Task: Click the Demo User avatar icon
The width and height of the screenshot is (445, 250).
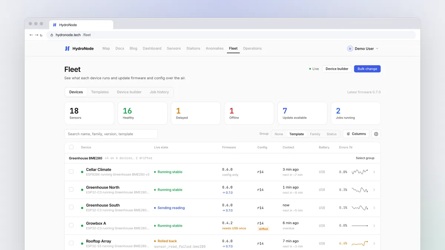Action: point(350,49)
